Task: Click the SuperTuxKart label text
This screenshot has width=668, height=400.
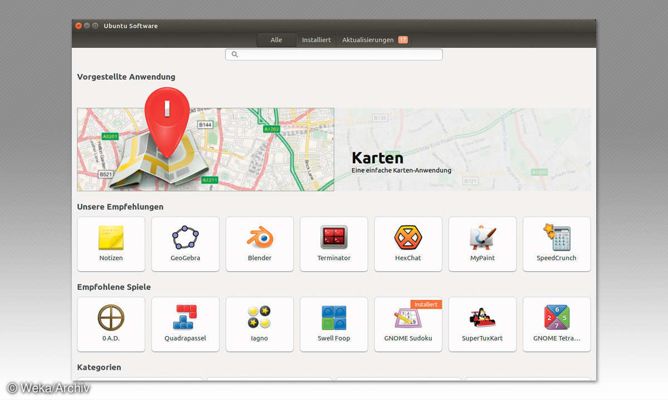Action: (x=482, y=338)
